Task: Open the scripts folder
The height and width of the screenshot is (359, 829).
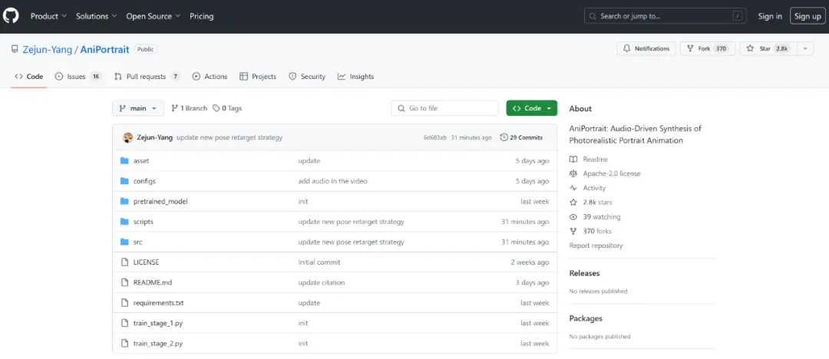Action: 144,222
